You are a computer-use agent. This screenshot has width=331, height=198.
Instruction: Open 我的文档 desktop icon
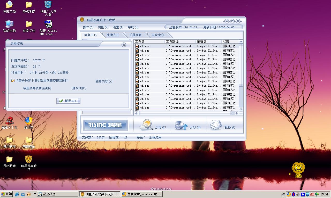[9, 7]
